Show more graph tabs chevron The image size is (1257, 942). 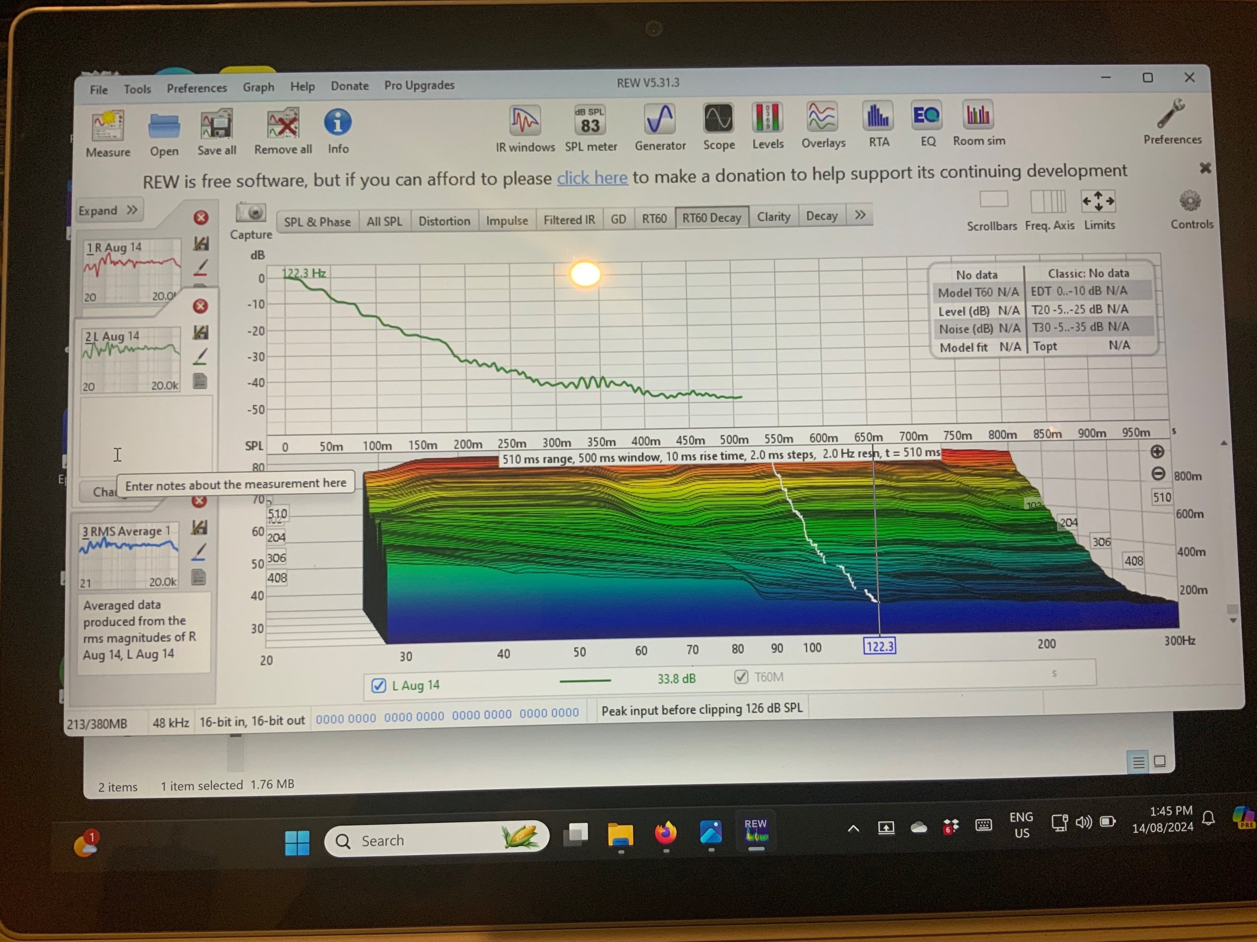click(860, 215)
